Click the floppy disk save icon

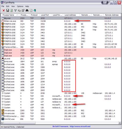pos(7,10)
